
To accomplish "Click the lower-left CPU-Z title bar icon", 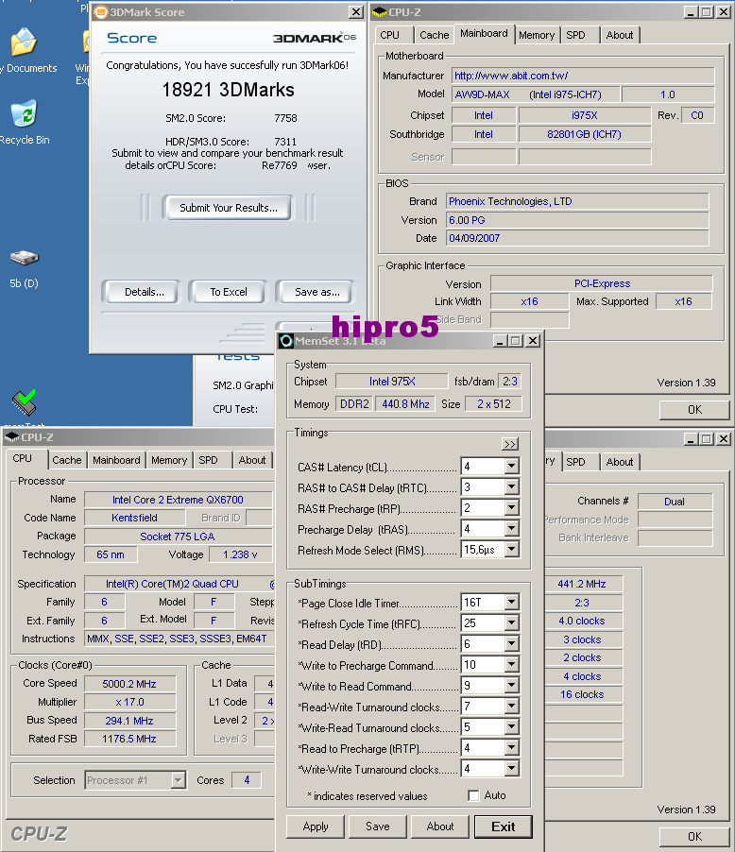I will click(x=12, y=437).
